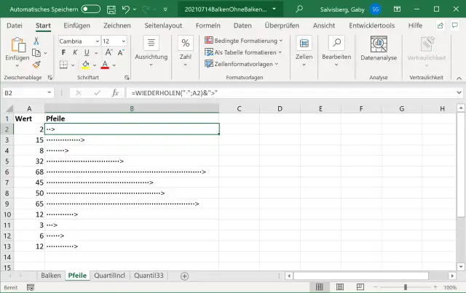Toggle italic formatting
This screenshot has width=466, height=293.
74,53
